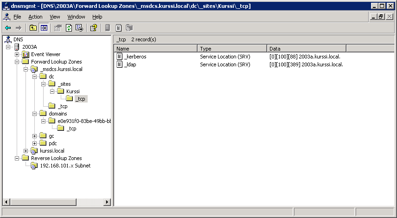Select the domains folder label

58,114
